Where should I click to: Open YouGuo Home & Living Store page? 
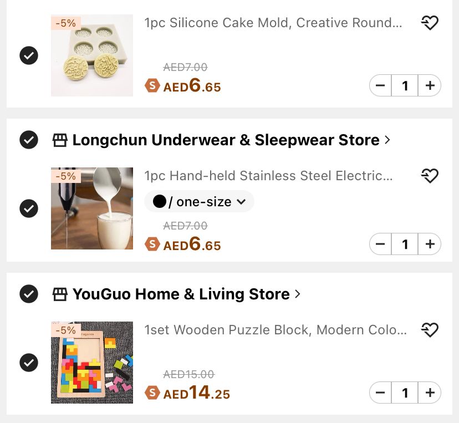181,294
